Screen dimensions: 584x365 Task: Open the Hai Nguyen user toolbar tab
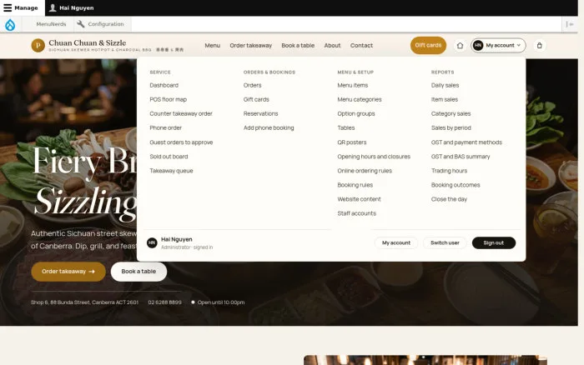coord(72,7)
